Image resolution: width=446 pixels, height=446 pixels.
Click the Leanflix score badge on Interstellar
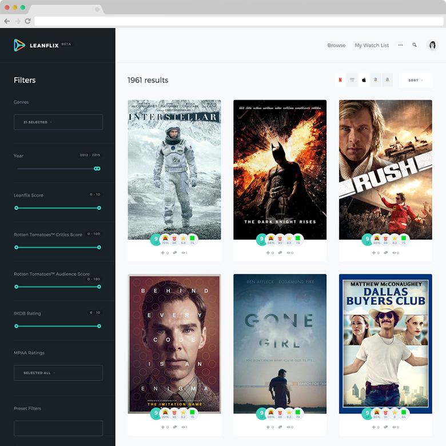154,240
